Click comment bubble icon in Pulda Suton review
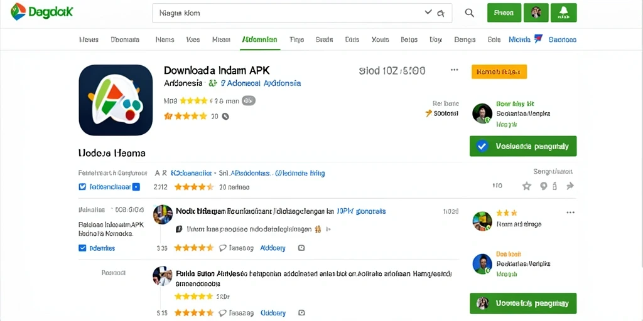This screenshot has height=321, width=643. coord(223,313)
